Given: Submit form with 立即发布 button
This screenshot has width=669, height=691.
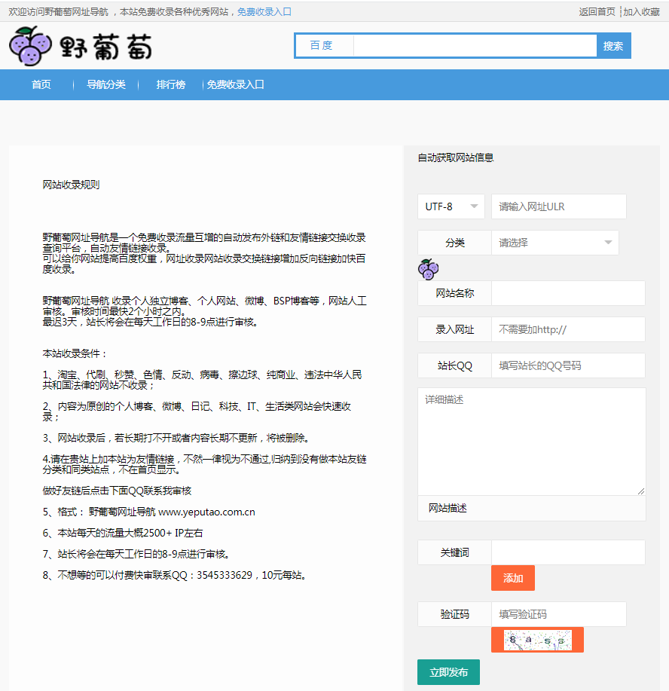Looking at the screenshot, I should 448,672.
